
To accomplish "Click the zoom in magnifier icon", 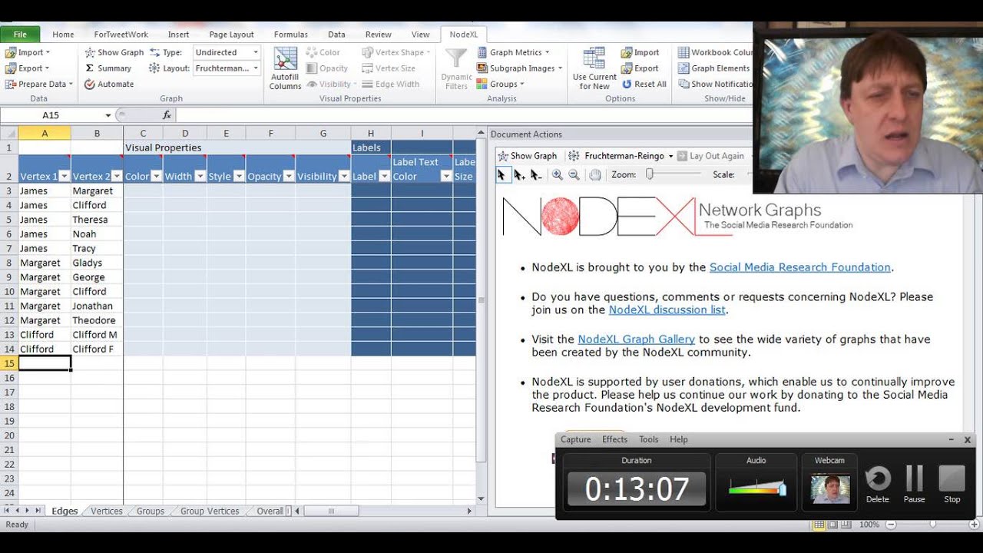I will click(x=557, y=175).
